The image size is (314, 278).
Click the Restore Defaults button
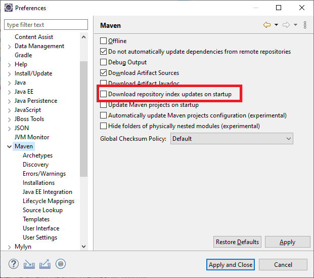point(237,242)
